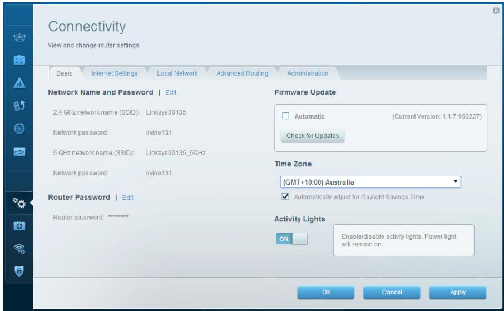Click 2.4 GHz network password irvine131
Viewport: 504px width, 311px height.
159,132
